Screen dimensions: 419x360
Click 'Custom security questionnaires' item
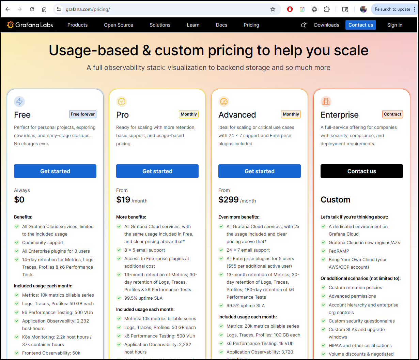pos(362,321)
